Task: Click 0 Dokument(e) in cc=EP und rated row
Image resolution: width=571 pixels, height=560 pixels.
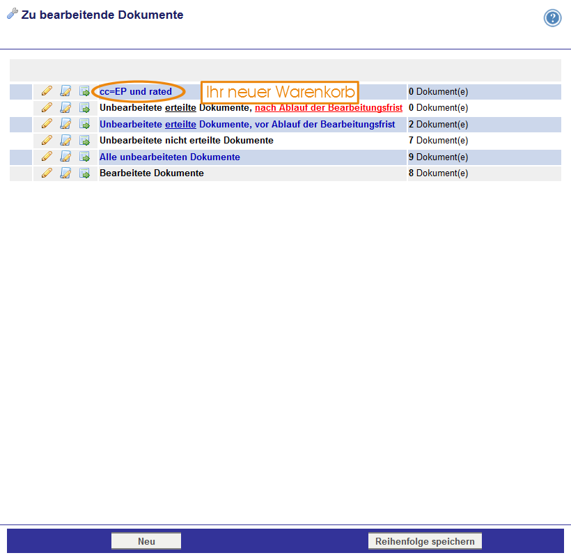Action: 438,91
